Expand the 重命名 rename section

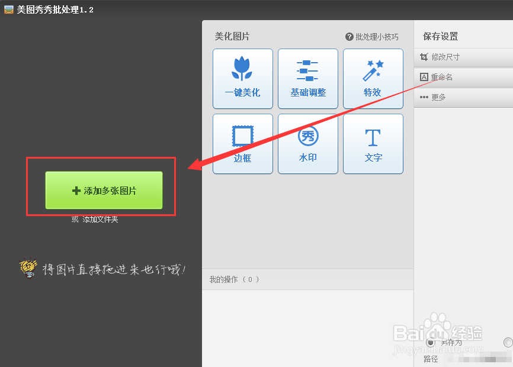point(464,78)
